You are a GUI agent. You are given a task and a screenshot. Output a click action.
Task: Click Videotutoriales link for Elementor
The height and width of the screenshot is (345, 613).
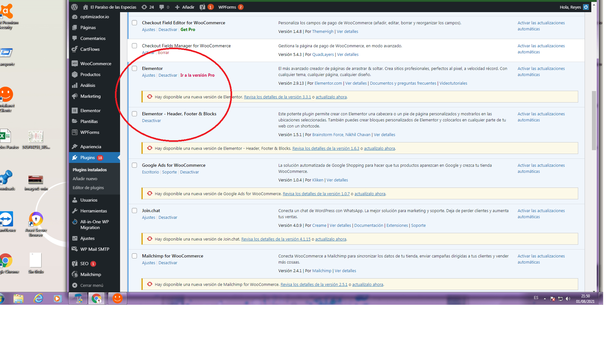pyautogui.click(x=453, y=83)
